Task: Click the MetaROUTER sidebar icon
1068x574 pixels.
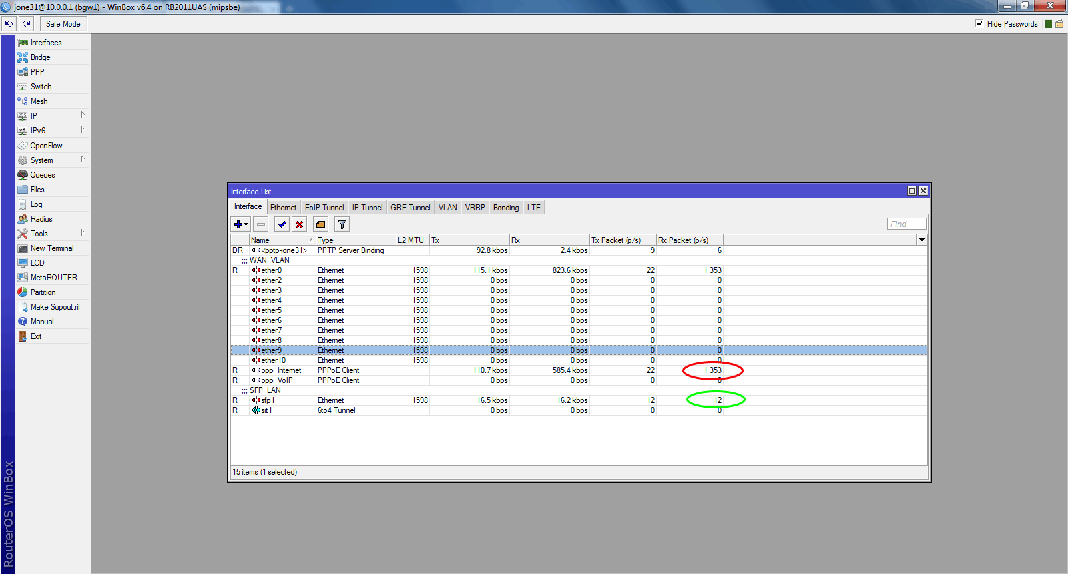Action: tap(23, 278)
